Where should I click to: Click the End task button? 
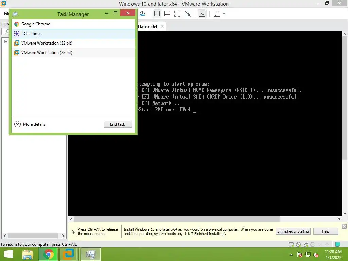118,124
